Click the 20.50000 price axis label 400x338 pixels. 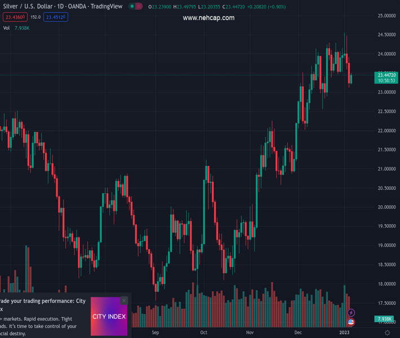pyautogui.click(x=386, y=188)
